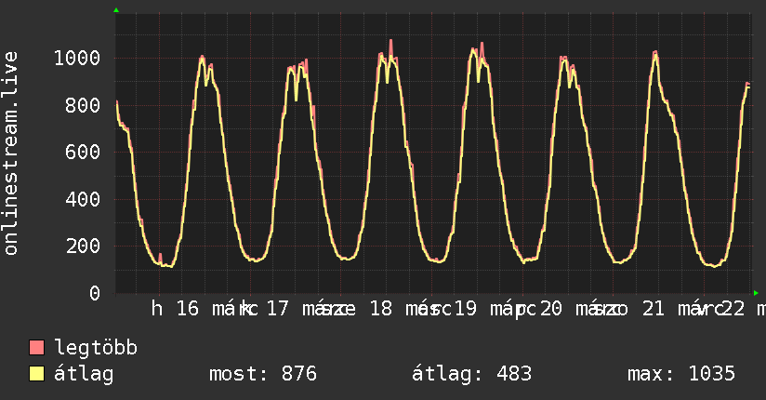Click the 400 label on the y-axis
Image resolution: width=766 pixels, height=400 pixels.
click(x=82, y=200)
